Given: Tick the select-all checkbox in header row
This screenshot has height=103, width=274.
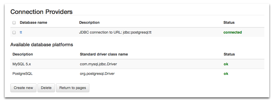Looking at the screenshot, I should click(x=14, y=23).
